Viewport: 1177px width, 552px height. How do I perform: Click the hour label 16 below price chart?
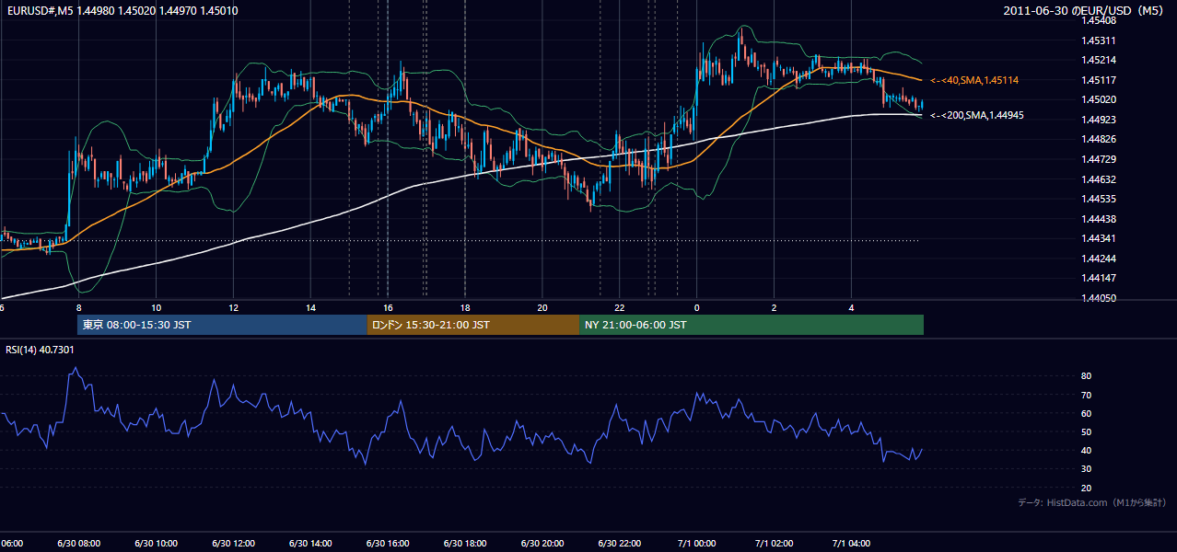(389, 308)
